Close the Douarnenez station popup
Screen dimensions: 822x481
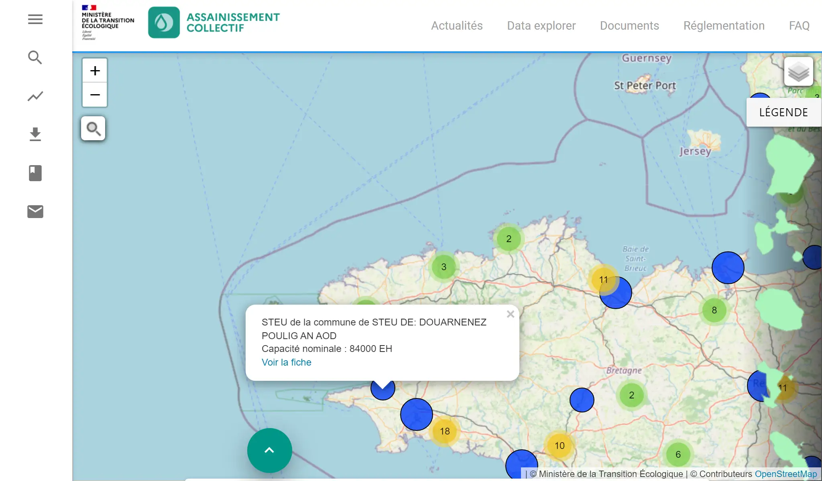point(511,314)
